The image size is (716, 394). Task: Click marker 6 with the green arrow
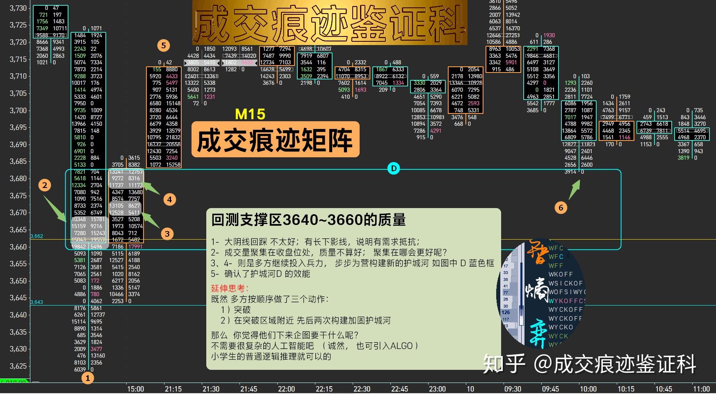(561, 208)
